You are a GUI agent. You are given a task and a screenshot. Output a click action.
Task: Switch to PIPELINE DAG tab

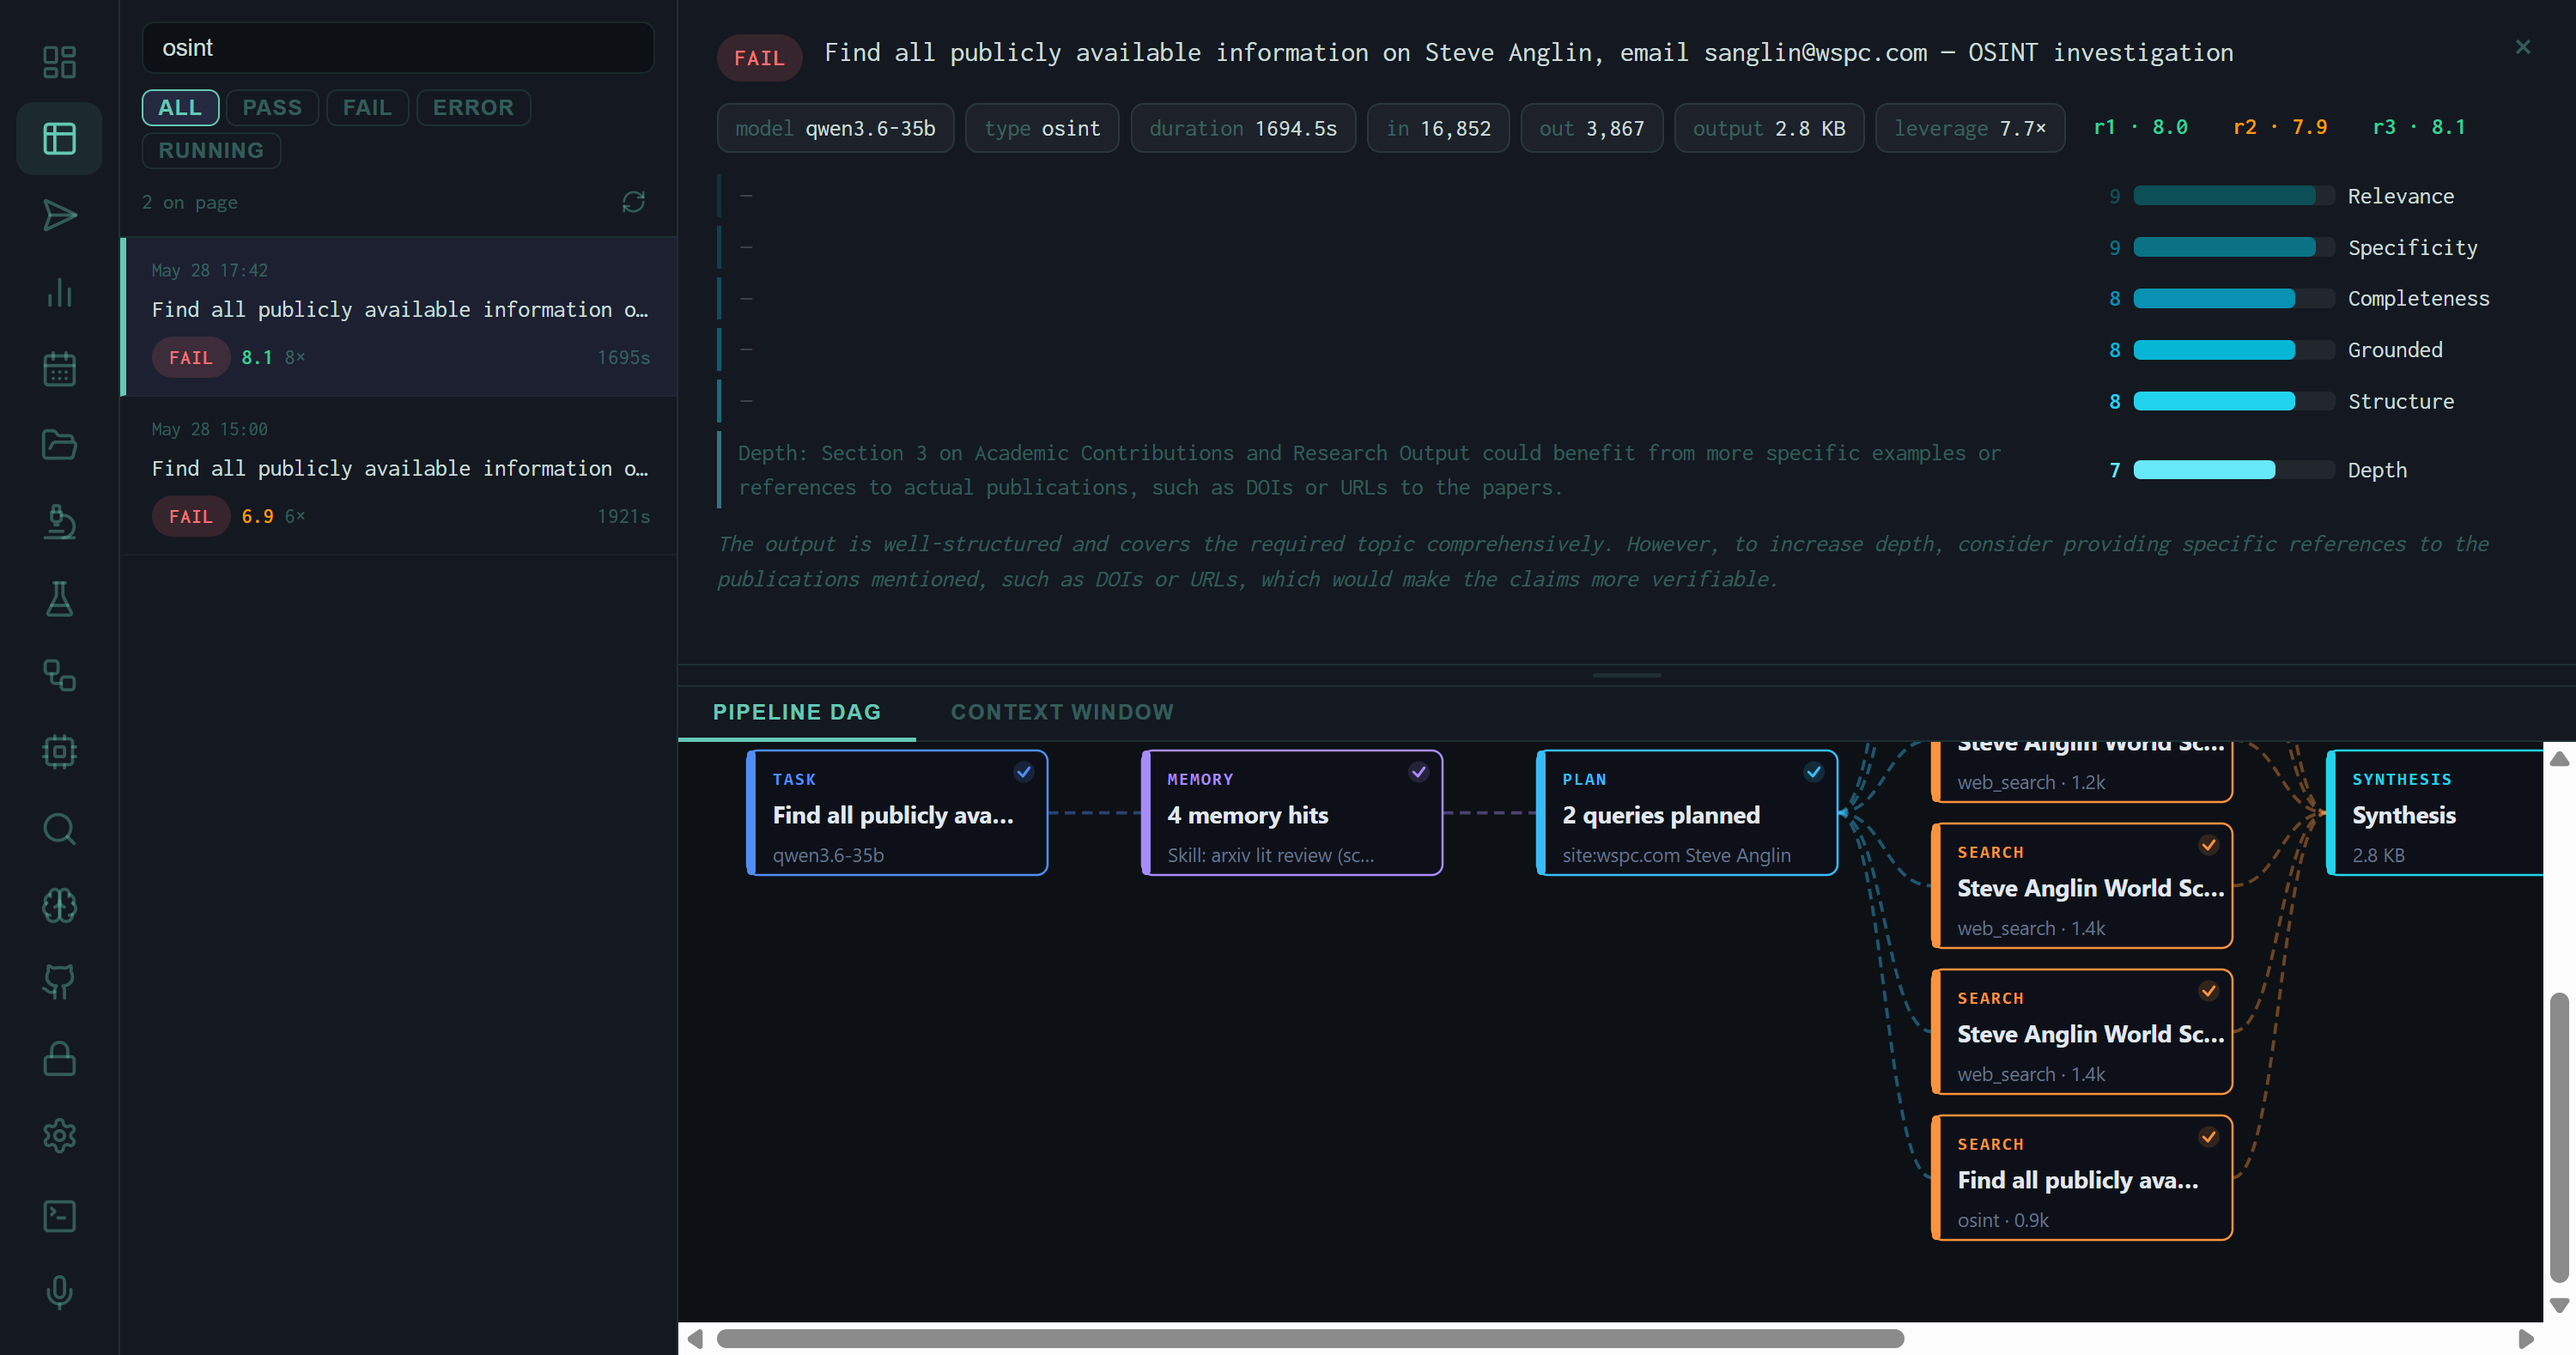tap(796, 712)
